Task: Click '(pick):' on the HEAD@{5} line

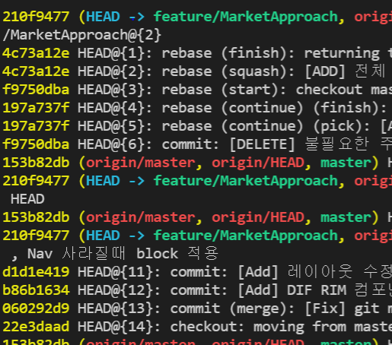Action: pos(342,126)
